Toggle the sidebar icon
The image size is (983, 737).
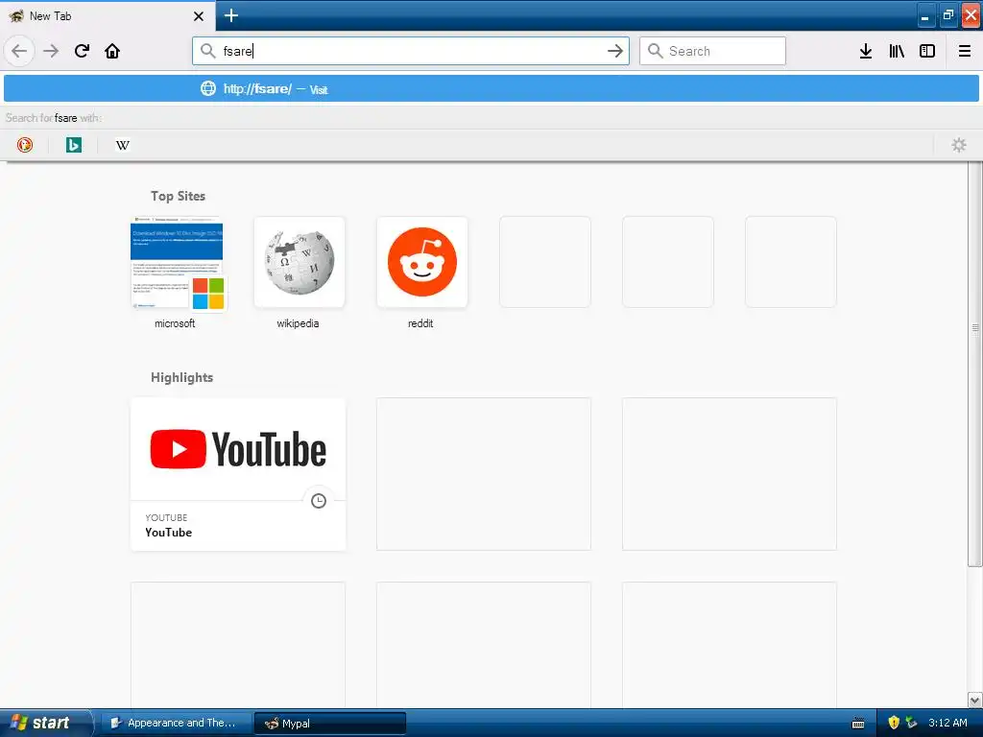click(927, 51)
